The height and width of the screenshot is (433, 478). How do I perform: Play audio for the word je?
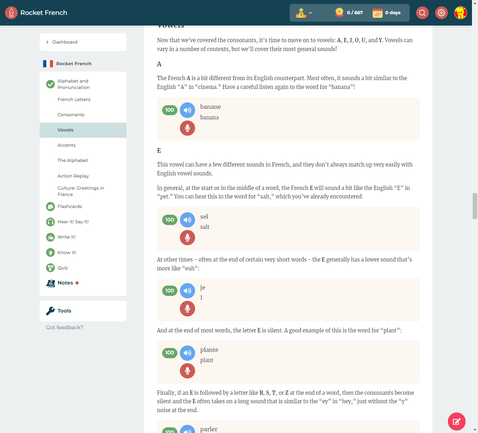(188, 291)
